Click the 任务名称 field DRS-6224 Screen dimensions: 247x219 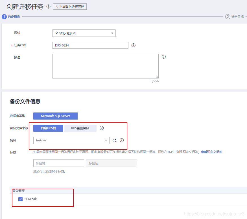(x=90, y=45)
